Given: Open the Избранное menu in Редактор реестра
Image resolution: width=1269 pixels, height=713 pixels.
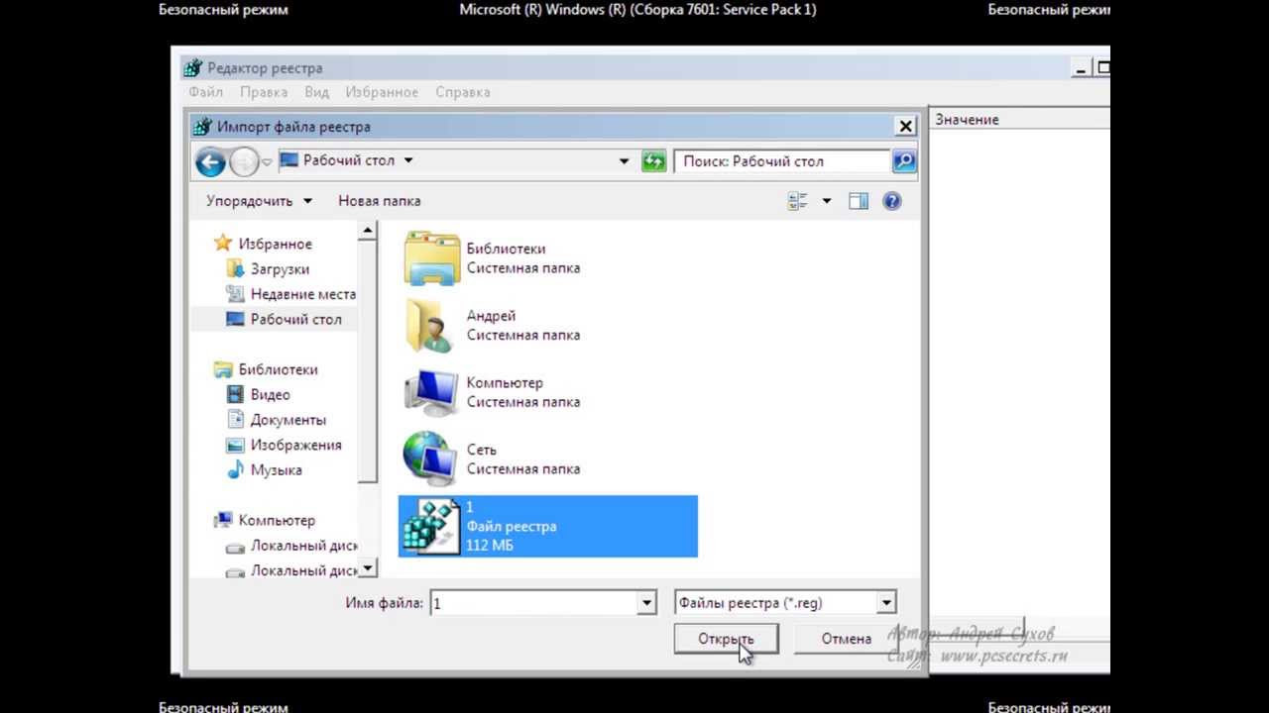Looking at the screenshot, I should click(x=382, y=92).
